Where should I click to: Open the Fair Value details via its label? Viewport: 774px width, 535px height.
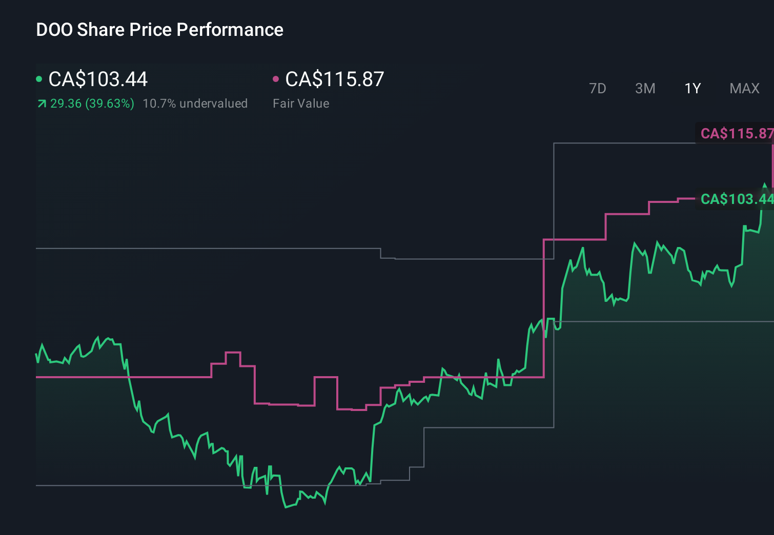[301, 103]
